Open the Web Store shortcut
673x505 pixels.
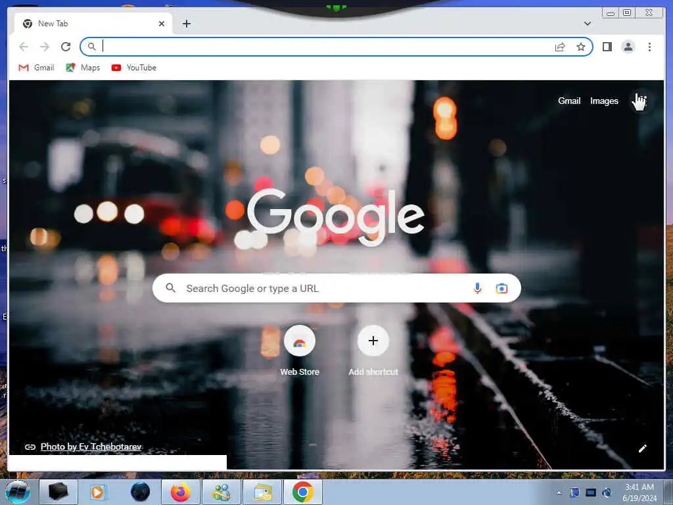pyautogui.click(x=300, y=351)
